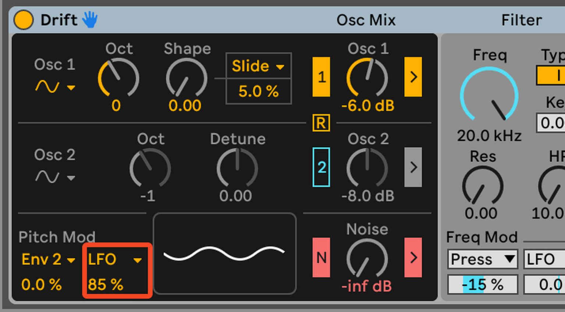Click the LFO waveform display

coord(225,253)
